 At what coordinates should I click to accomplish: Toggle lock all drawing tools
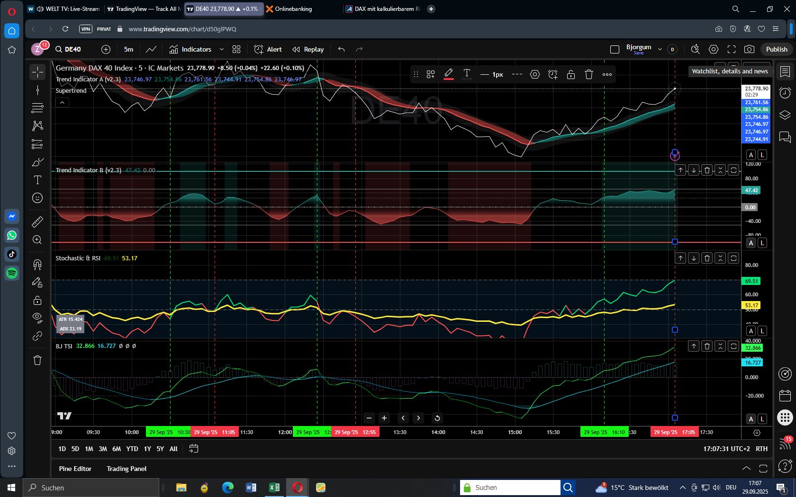click(x=37, y=300)
